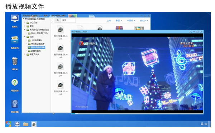Open the green question mark desktop icon
Screen dimensions: 215x133
click(x=15, y=82)
